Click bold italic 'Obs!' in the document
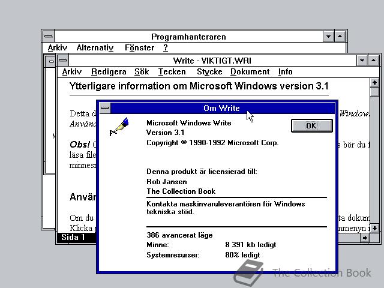This screenshot has height=288, width=384. pos(80,145)
